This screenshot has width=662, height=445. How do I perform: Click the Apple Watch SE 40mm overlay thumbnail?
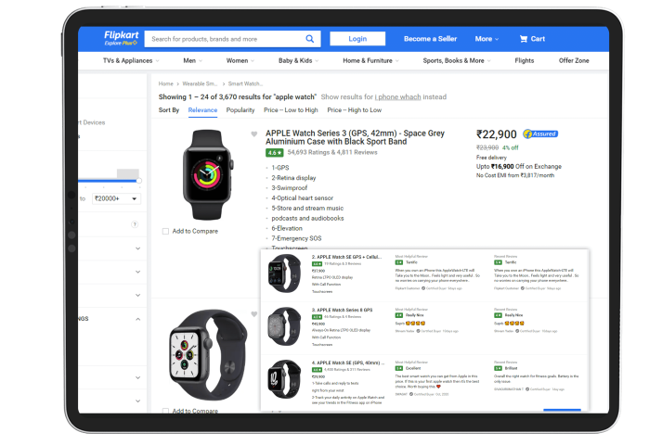click(x=284, y=379)
